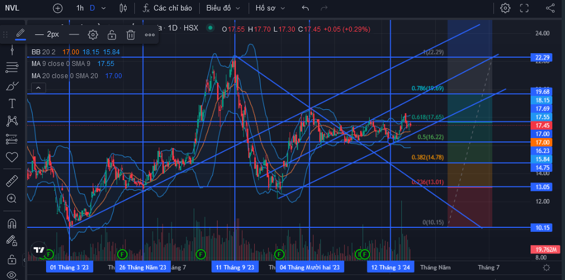Select the crosshair cursor tool

[12, 49]
